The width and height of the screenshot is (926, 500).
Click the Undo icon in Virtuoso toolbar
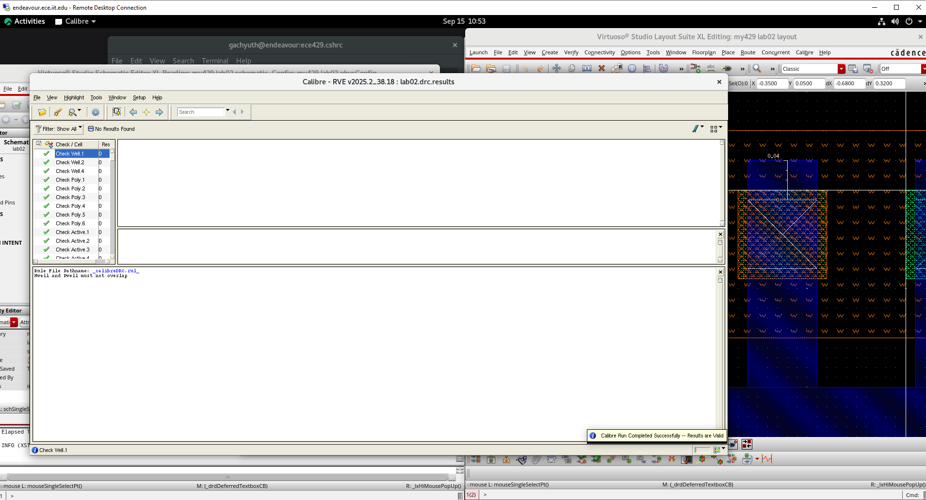coord(525,69)
